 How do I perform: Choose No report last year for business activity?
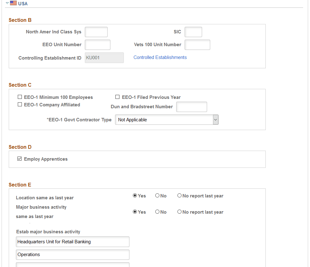point(179,211)
